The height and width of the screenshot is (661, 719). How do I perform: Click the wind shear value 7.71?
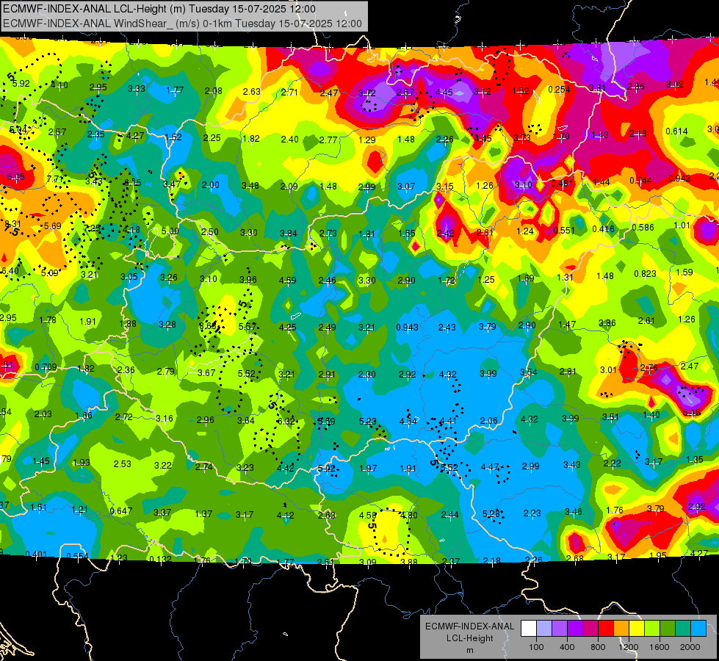[x=55, y=179]
